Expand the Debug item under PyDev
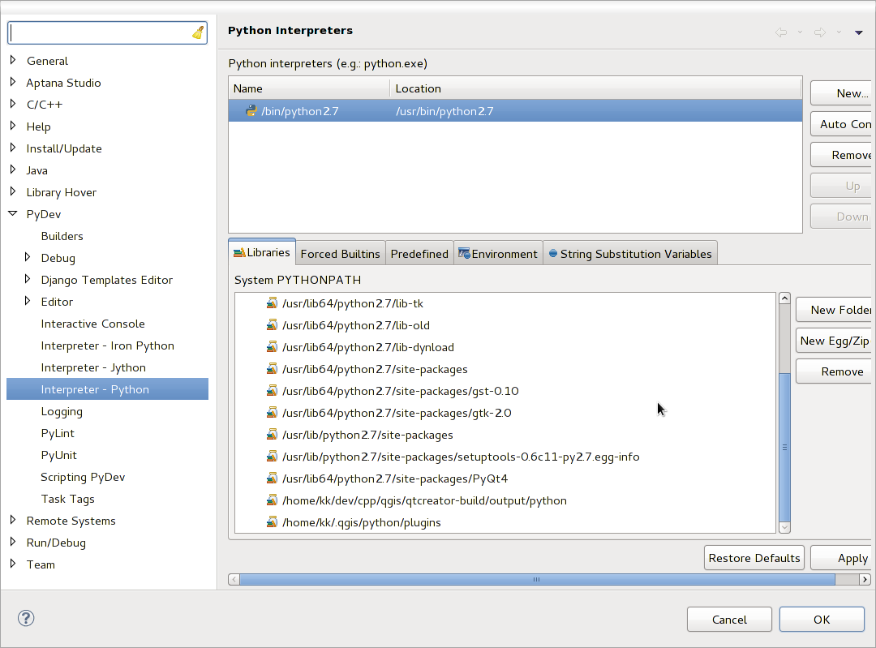The width and height of the screenshot is (876, 648). click(x=26, y=257)
